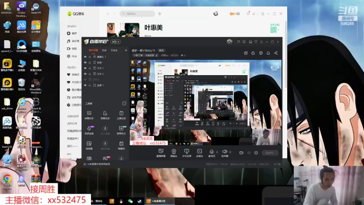Hide the text 1 source layer
Viewport: 364px width, 205px height.
click(85, 68)
